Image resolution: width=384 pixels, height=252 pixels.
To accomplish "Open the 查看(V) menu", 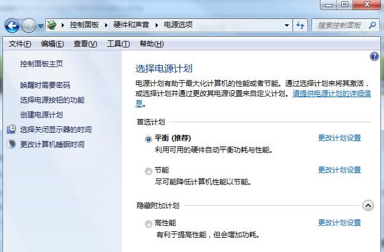I will point(85,44).
